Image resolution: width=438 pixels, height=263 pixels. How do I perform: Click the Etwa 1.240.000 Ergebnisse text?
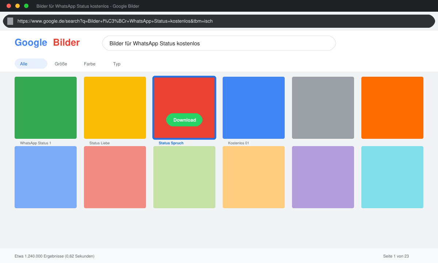(54, 256)
